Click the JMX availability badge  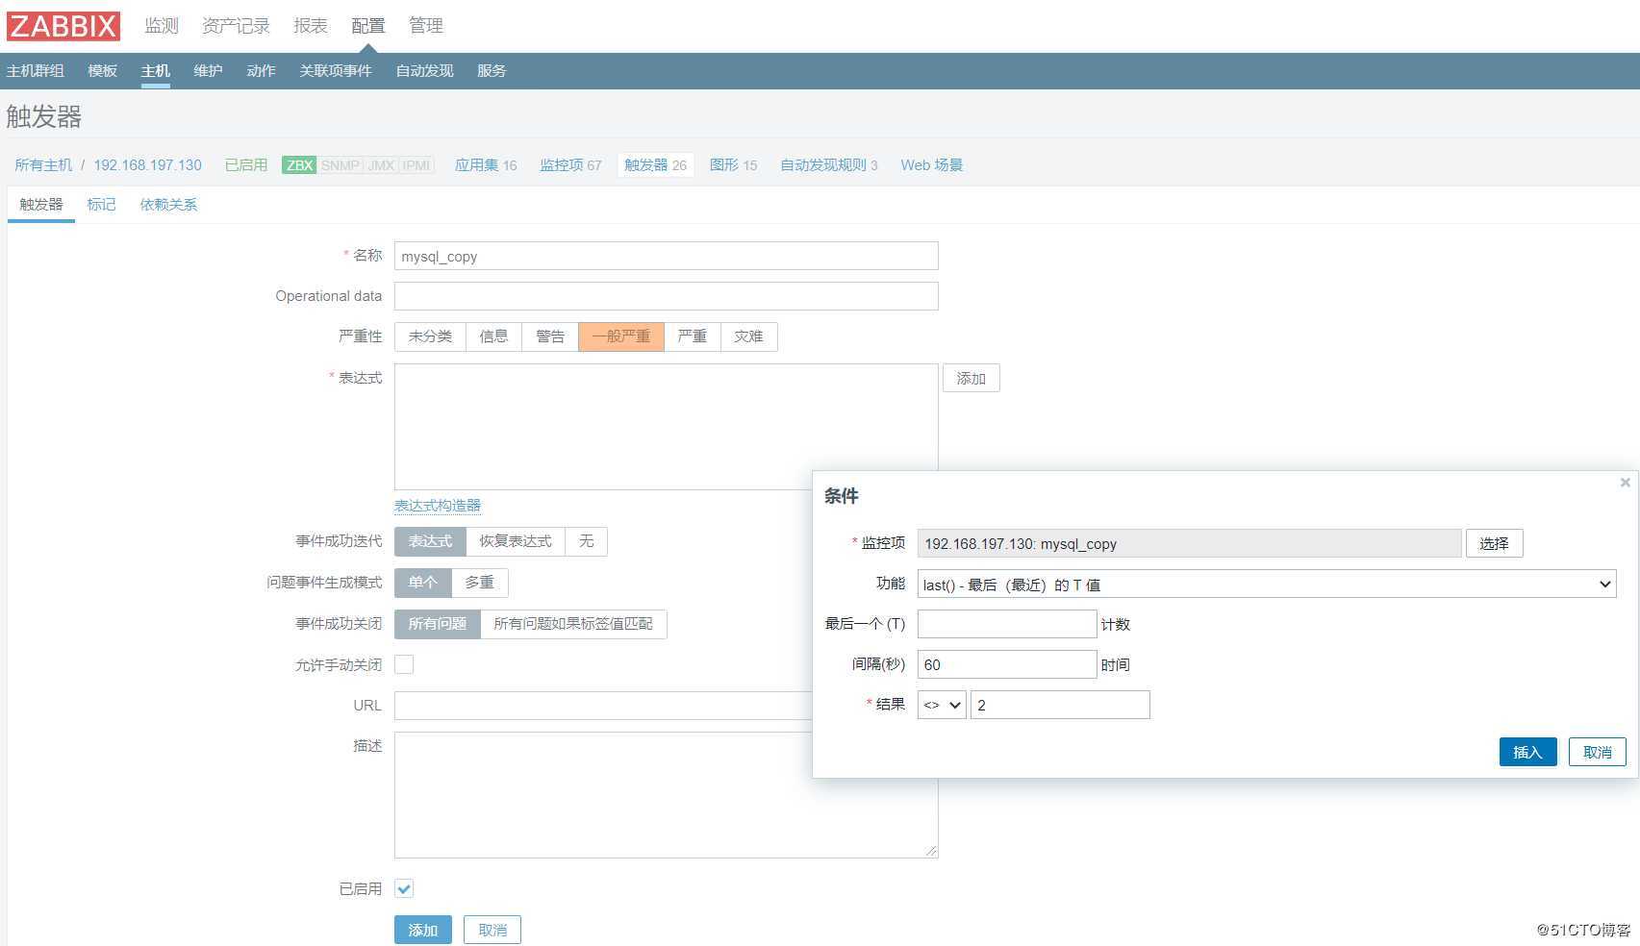[x=381, y=165]
